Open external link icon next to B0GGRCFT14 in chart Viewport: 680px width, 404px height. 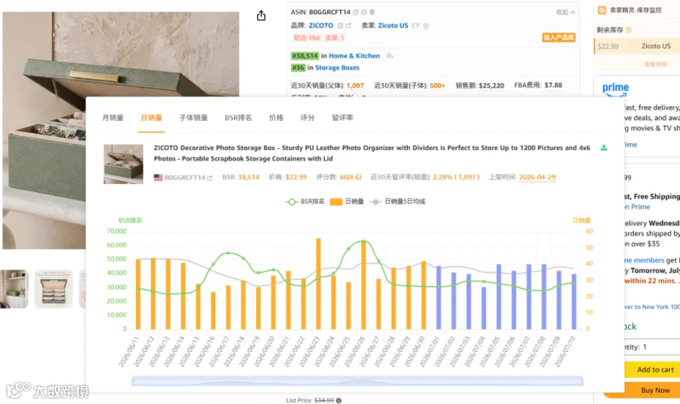(x=210, y=178)
